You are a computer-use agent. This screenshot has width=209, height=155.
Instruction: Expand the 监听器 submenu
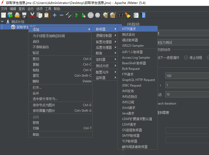pos(104,77)
